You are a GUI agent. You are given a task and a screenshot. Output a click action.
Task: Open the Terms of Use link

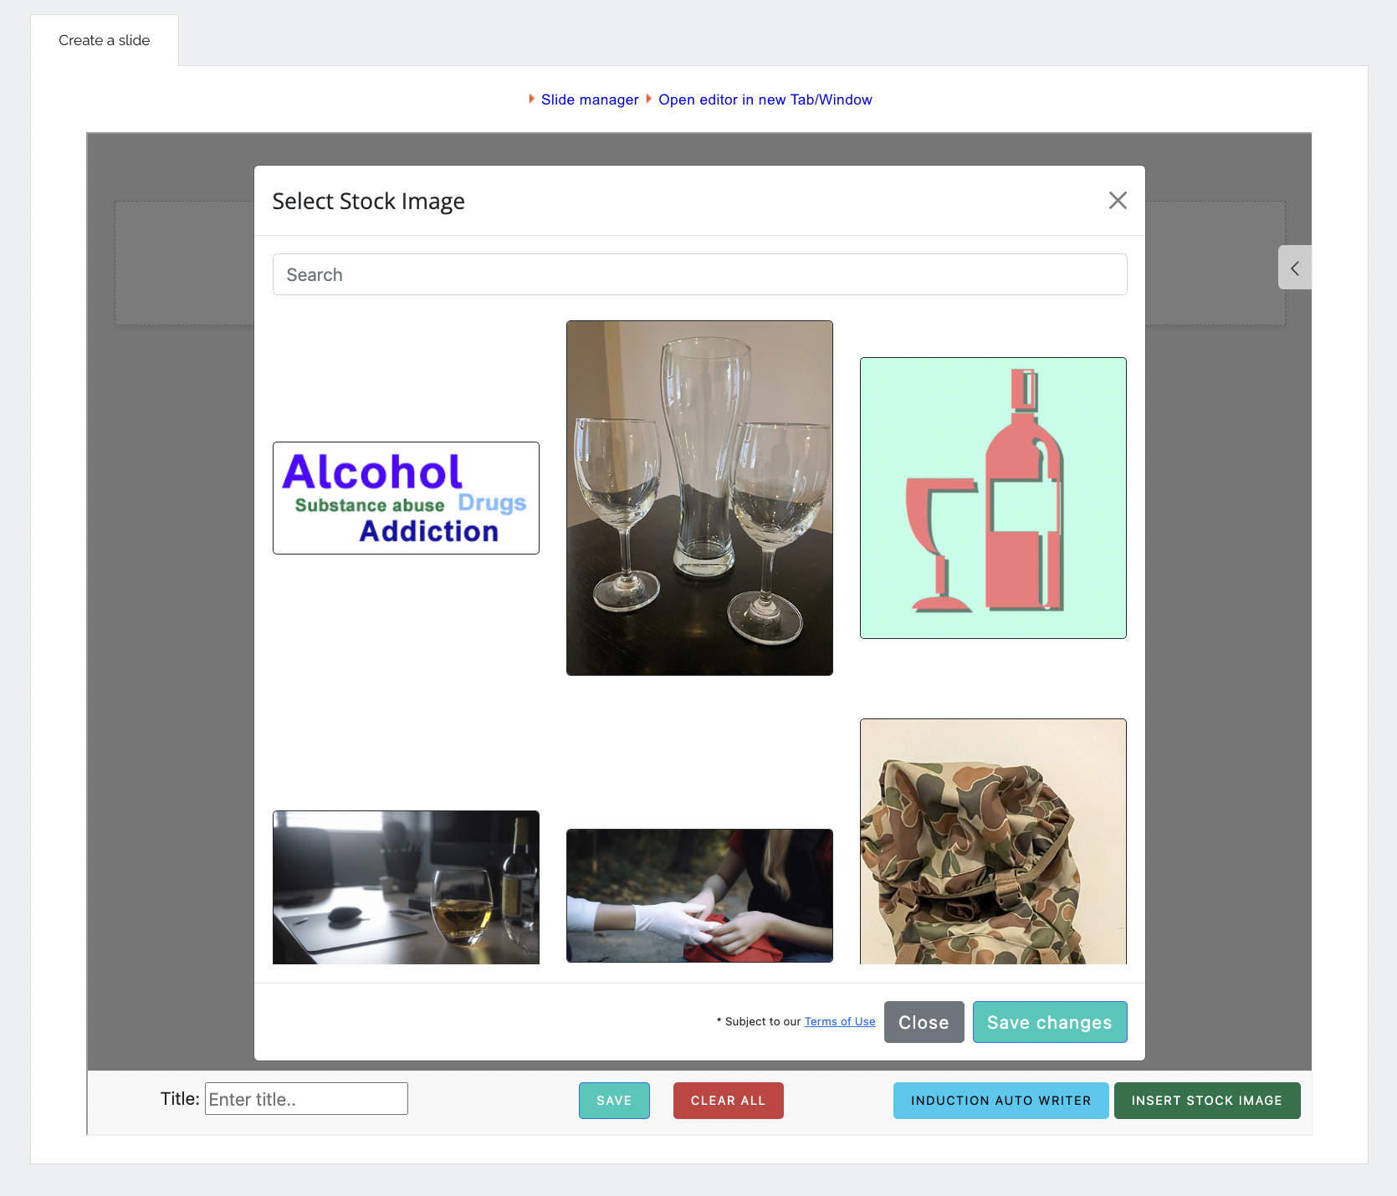point(840,1021)
